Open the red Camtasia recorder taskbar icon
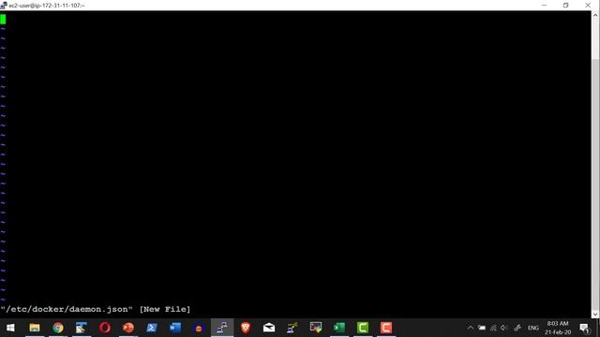Image resolution: width=600 pixels, height=337 pixels. [x=385, y=328]
